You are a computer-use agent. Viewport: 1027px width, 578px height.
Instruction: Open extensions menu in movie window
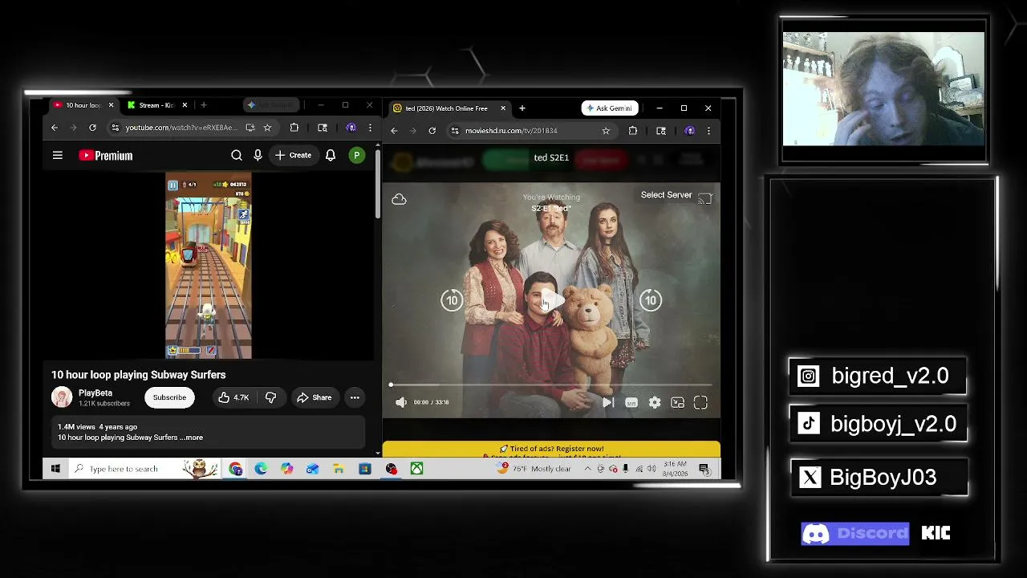(633, 131)
